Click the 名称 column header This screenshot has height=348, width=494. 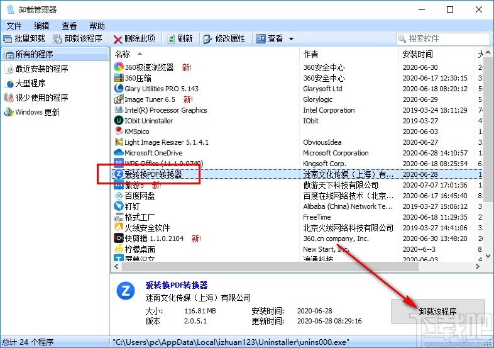click(205, 54)
